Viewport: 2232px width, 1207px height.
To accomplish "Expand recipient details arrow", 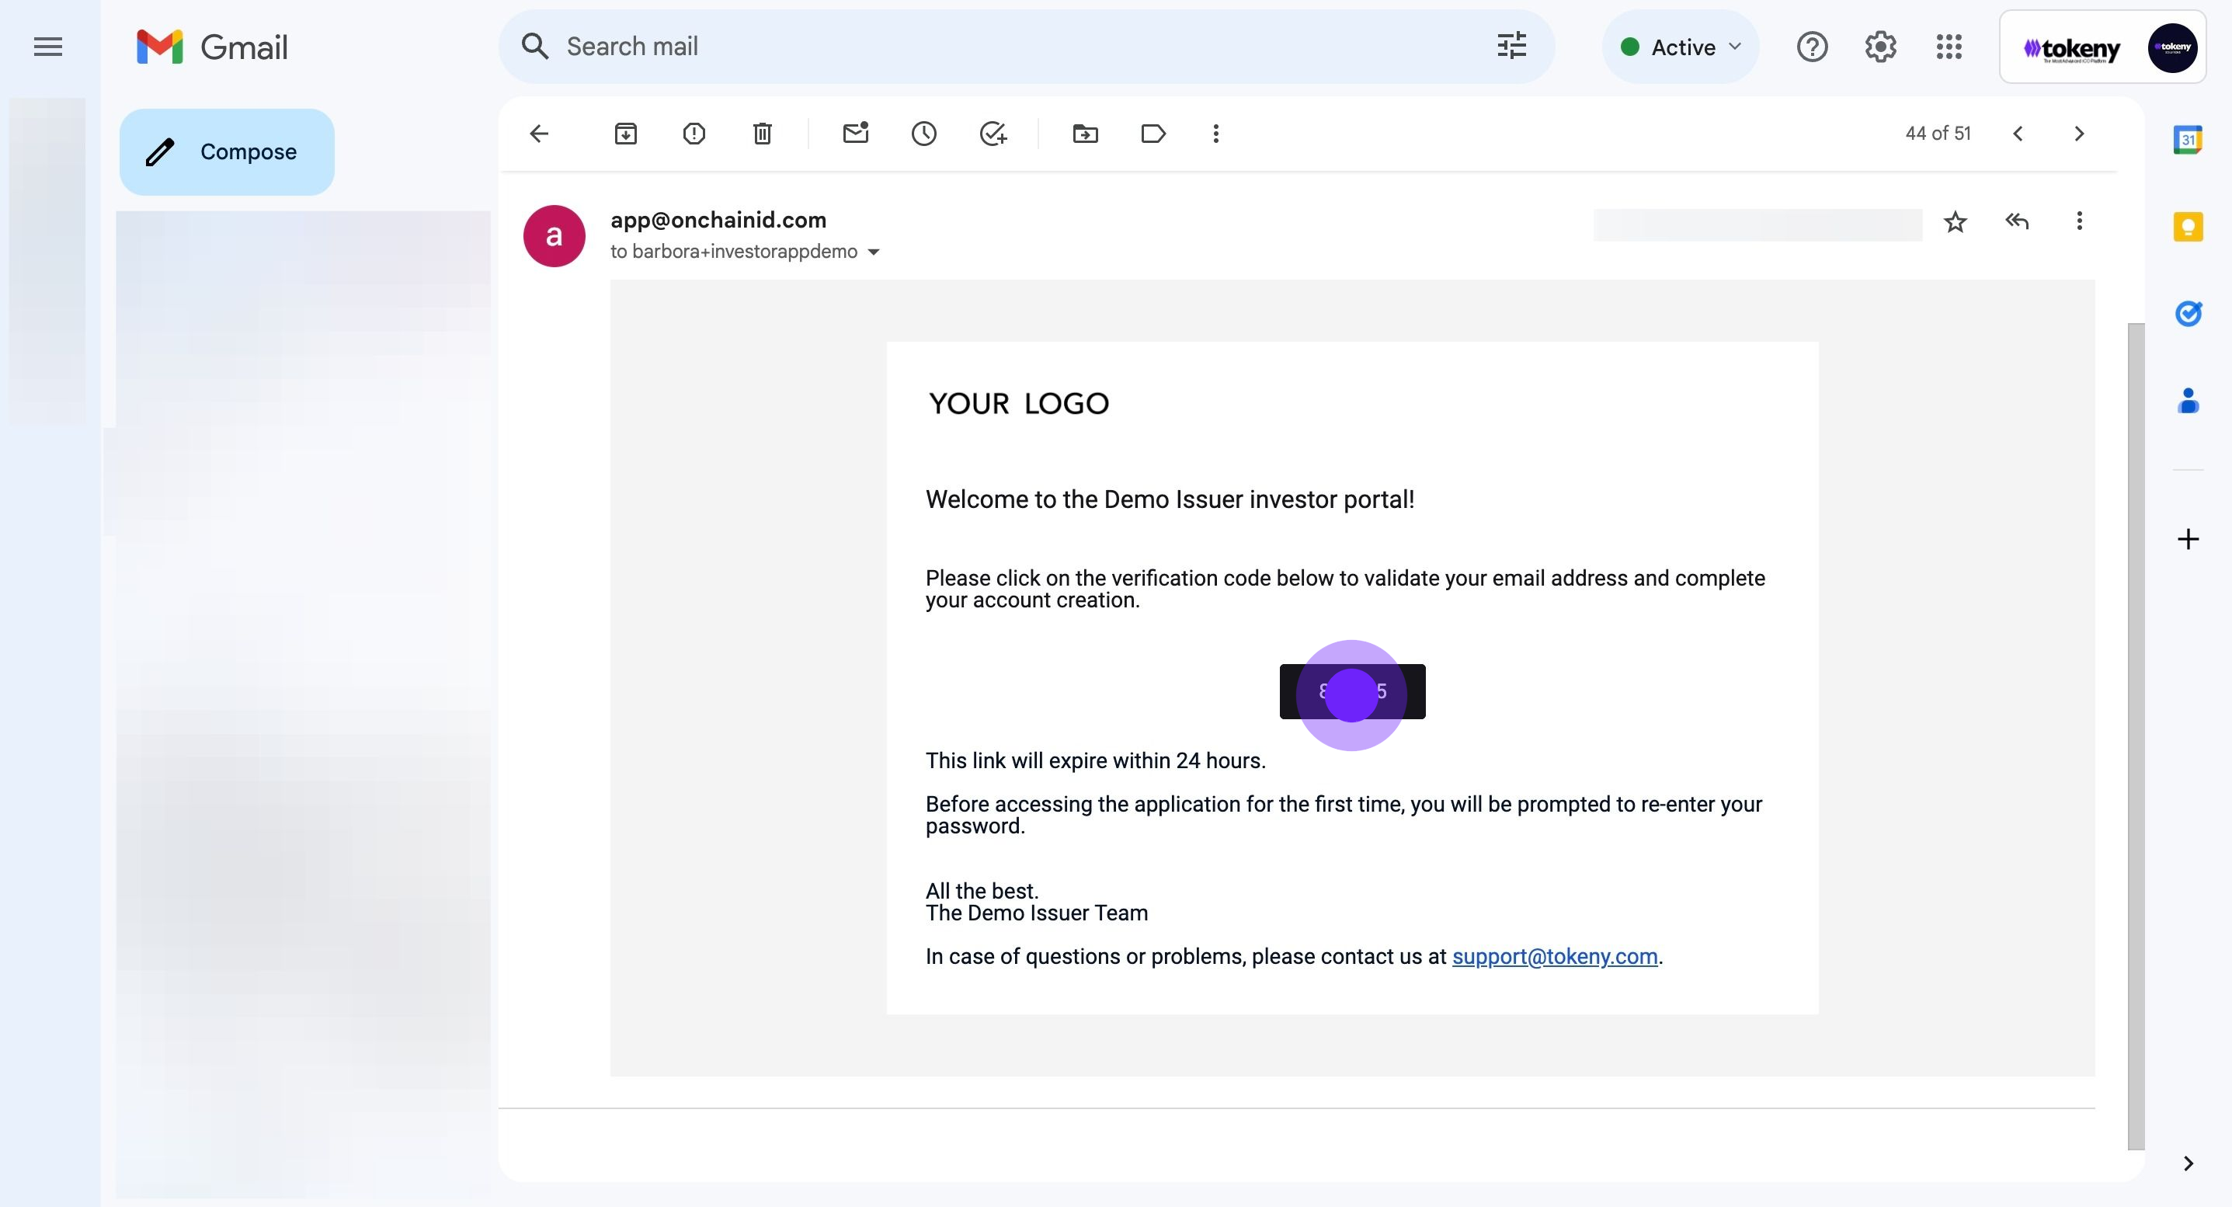I will click(x=874, y=252).
